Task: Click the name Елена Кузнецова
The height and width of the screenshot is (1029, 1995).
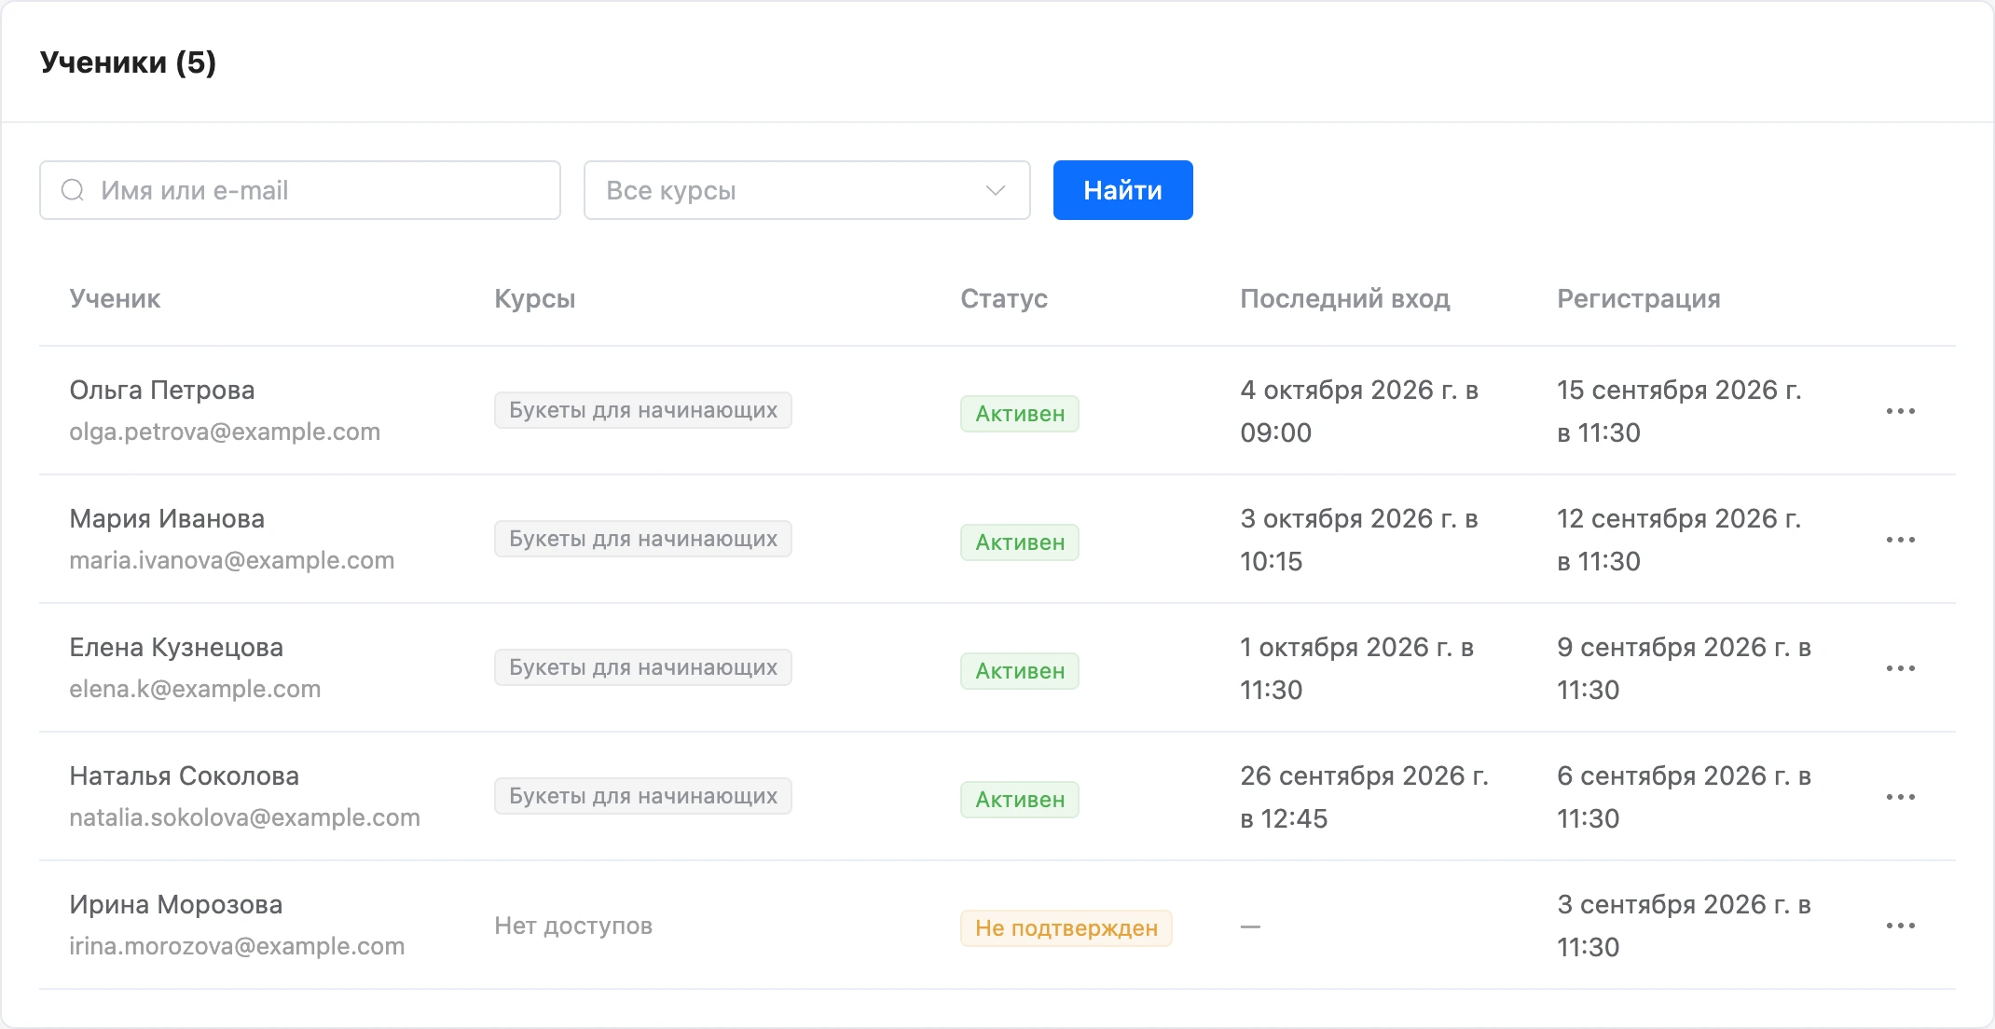Action: coord(176,647)
